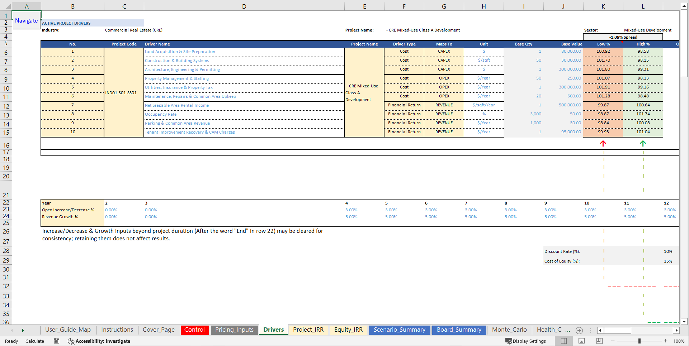
Task: Switch to Normal view
Action: pyautogui.click(x=564, y=341)
